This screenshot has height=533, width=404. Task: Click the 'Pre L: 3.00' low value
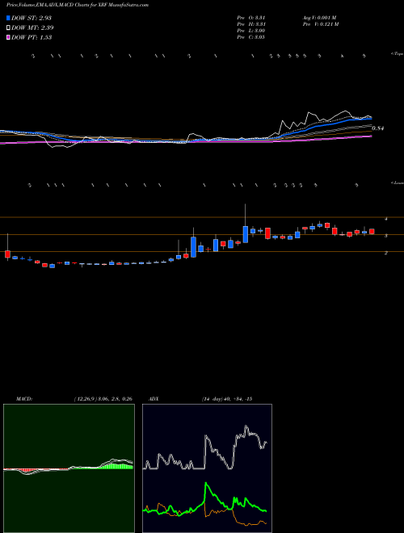(x=251, y=31)
